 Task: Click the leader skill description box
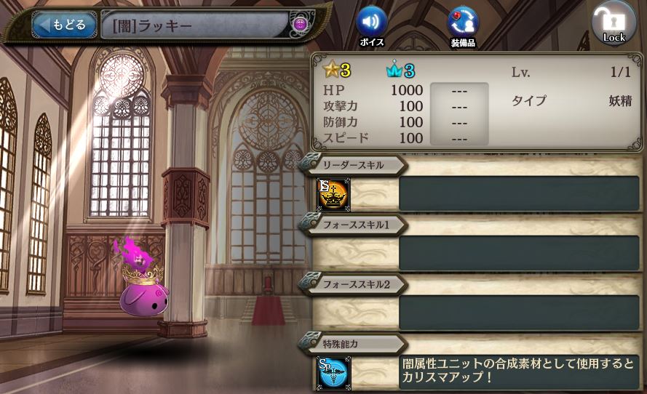[x=519, y=193]
